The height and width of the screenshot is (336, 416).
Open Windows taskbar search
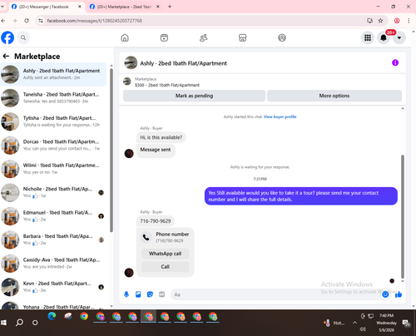[x=19, y=323]
